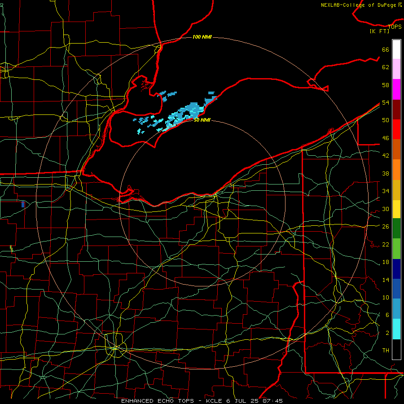The height and width of the screenshot is (404, 404).
Task: Click the light pink 62 kft swatch
Action: click(x=396, y=69)
